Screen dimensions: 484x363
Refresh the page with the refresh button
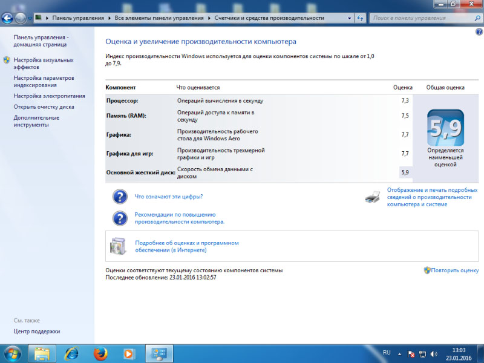click(360, 18)
